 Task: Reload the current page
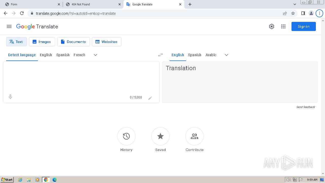[22, 13]
